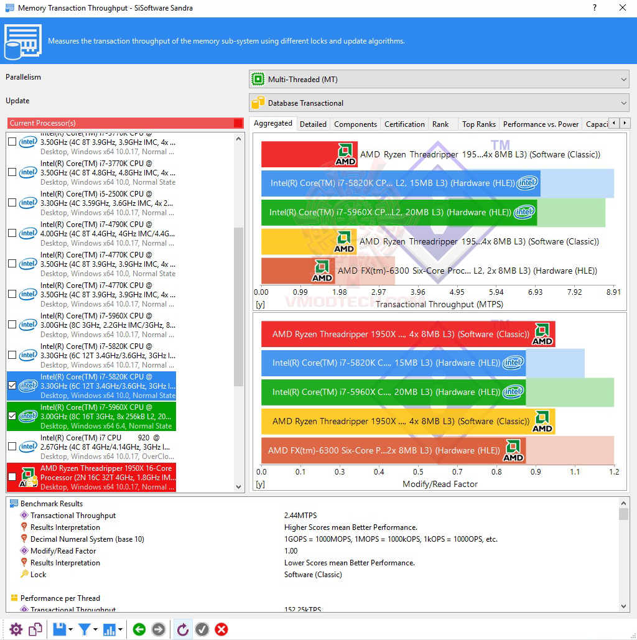Select the Modify/Read Factor result row
The image size is (637, 640).
coord(314,550)
